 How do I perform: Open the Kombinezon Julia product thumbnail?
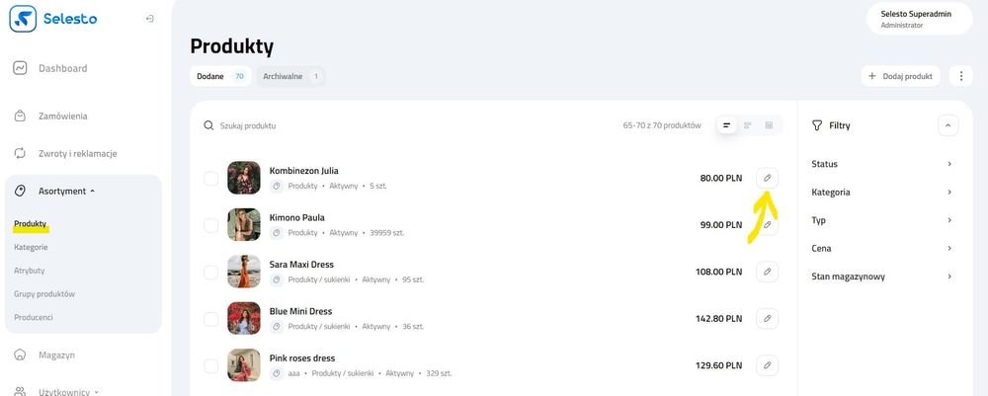[x=244, y=178]
